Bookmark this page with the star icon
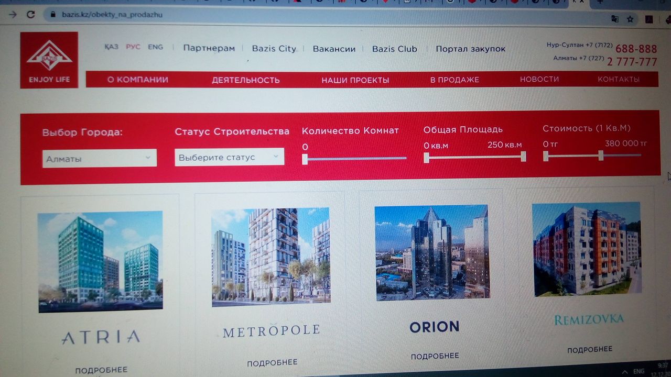This screenshot has height=377, width=671. coord(631,19)
